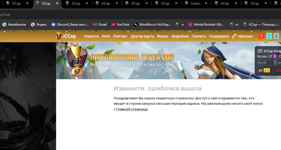
Task: Open the Магазин shop link
Action: click(x=243, y=36)
